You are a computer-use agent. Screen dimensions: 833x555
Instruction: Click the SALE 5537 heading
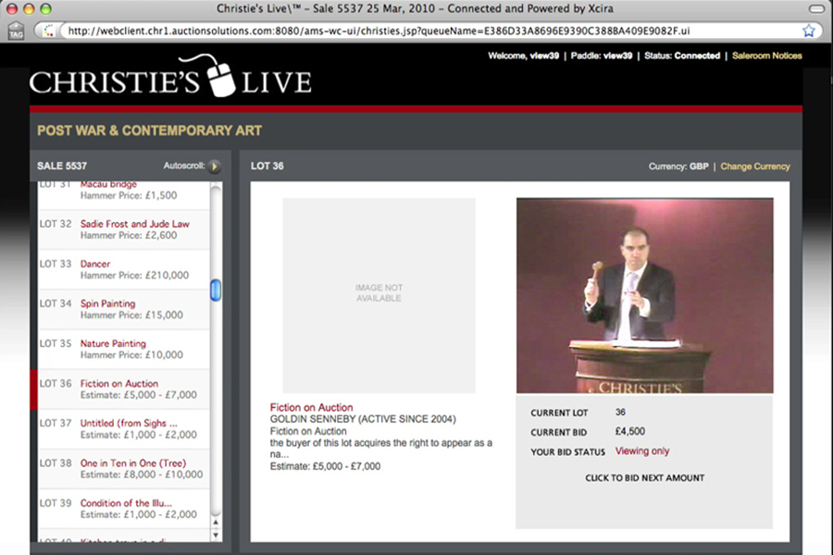(62, 166)
